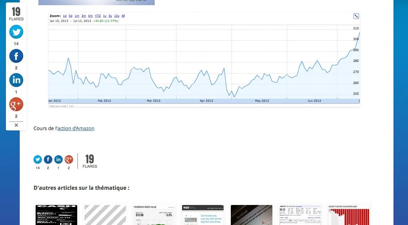Click the 19 Flares counter below the article
The image size is (408, 225).
[x=90, y=161]
